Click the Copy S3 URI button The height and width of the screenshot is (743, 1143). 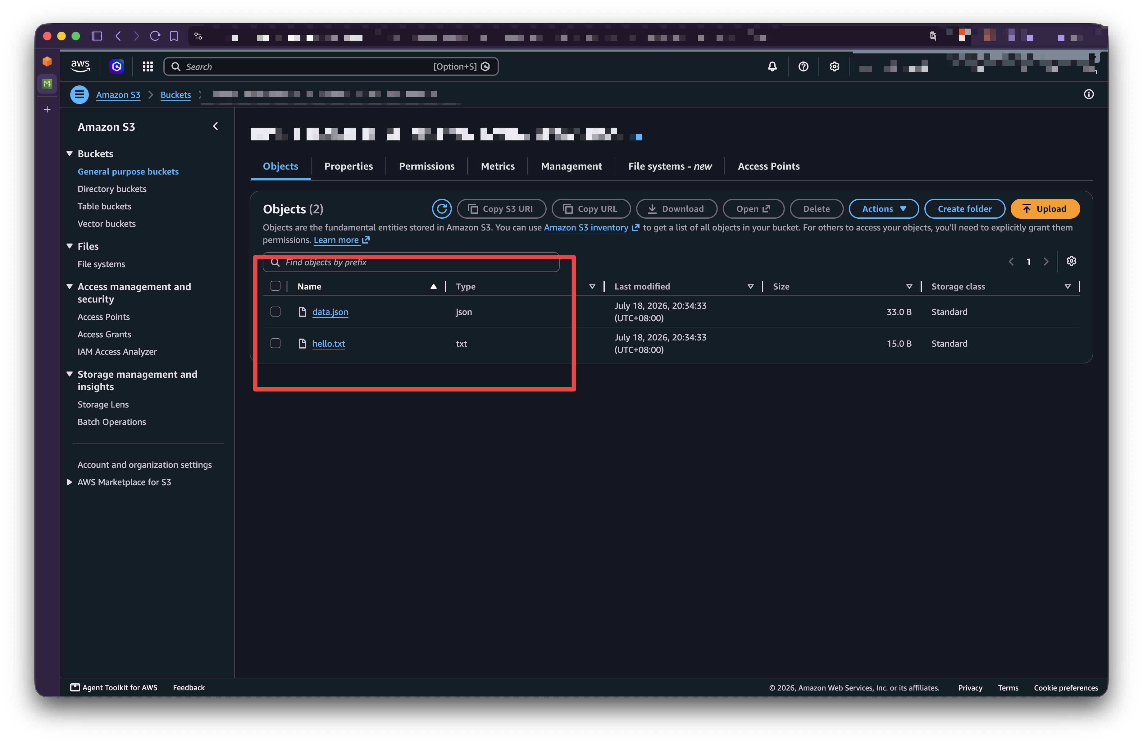(501, 208)
